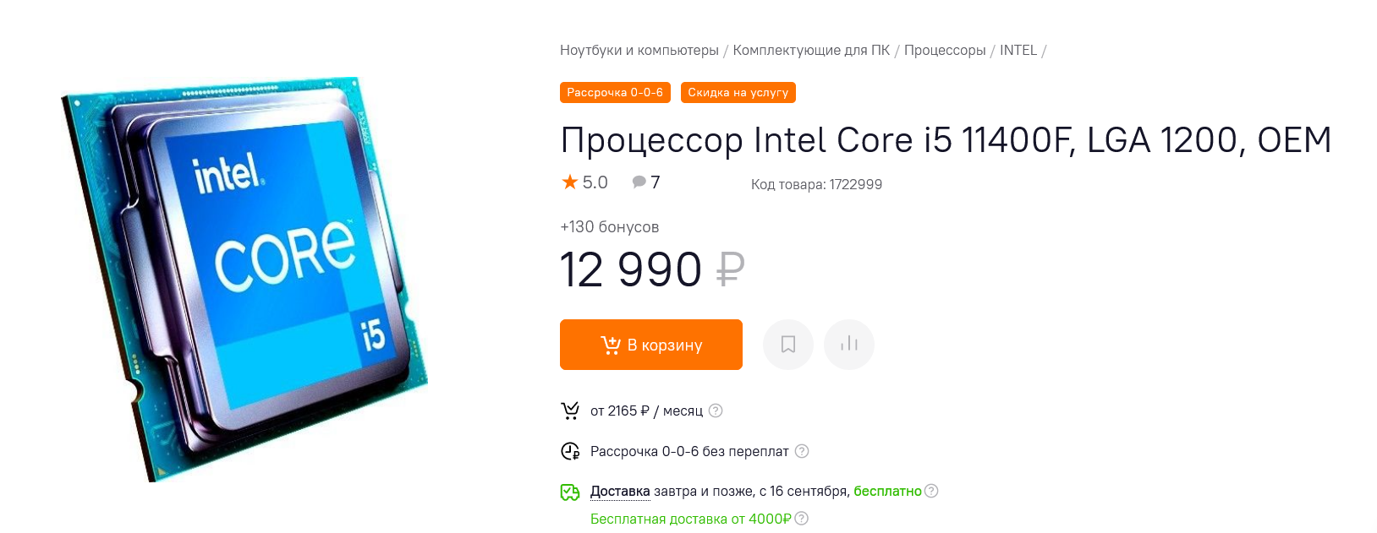
Task: Click the delivery truck icon
Action: 570,492
